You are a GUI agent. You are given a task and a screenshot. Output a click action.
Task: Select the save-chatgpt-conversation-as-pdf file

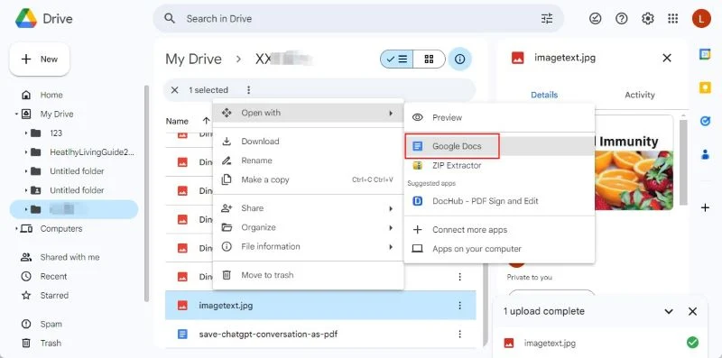coord(320,334)
